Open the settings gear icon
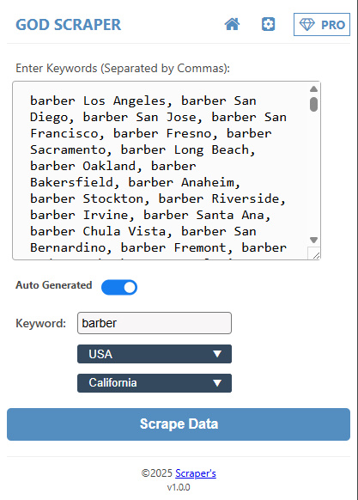This screenshot has height=500, width=358. click(268, 24)
